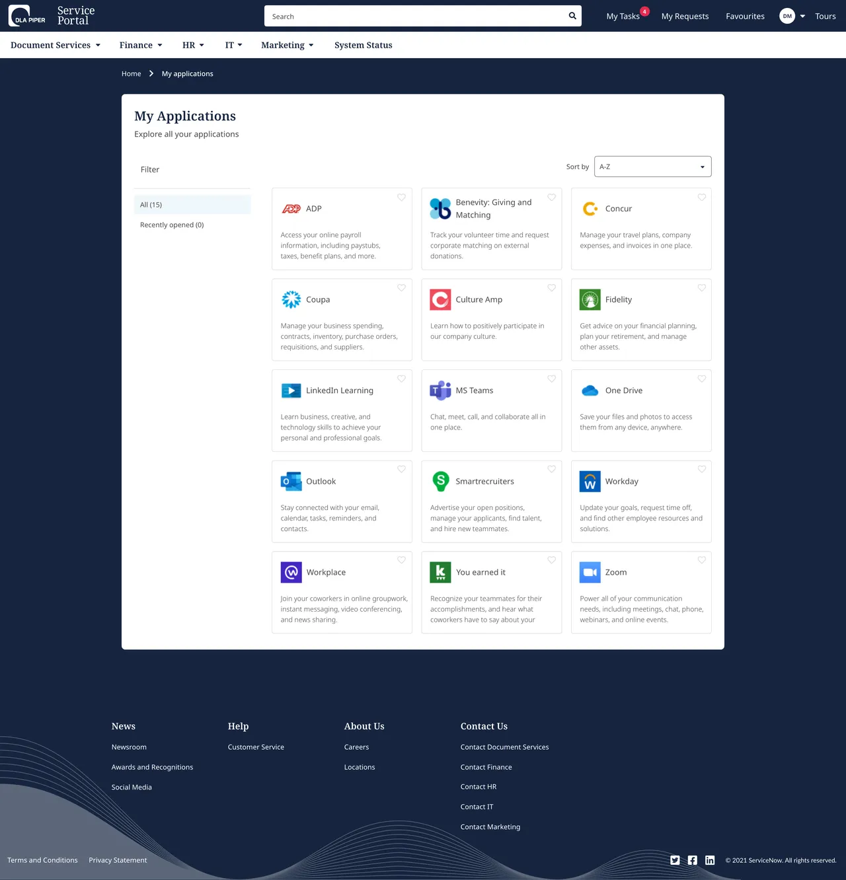Open the Careers footer link
The height and width of the screenshot is (880, 846).
[356, 747]
